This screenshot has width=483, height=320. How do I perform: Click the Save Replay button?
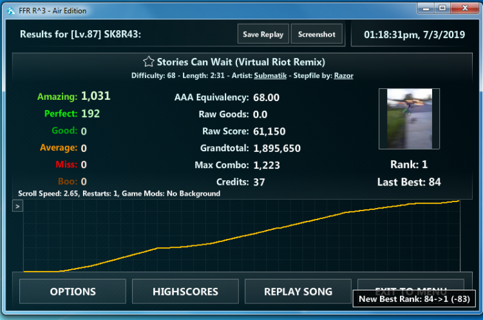click(263, 35)
